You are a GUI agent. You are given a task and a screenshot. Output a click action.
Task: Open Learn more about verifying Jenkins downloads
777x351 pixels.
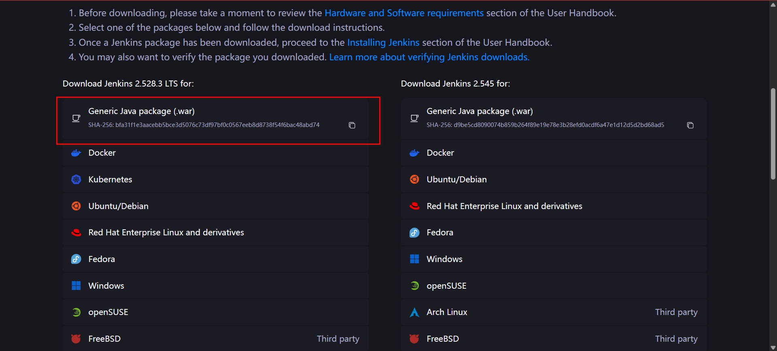429,57
